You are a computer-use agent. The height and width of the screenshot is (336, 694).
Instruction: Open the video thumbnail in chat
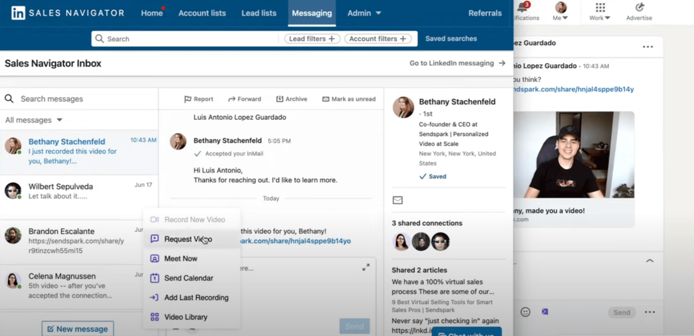573,155
